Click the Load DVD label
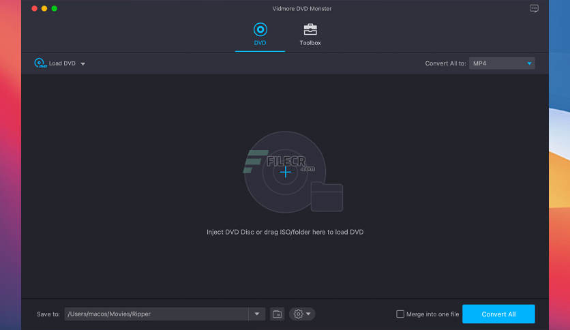This screenshot has height=330, width=570. tap(62, 63)
